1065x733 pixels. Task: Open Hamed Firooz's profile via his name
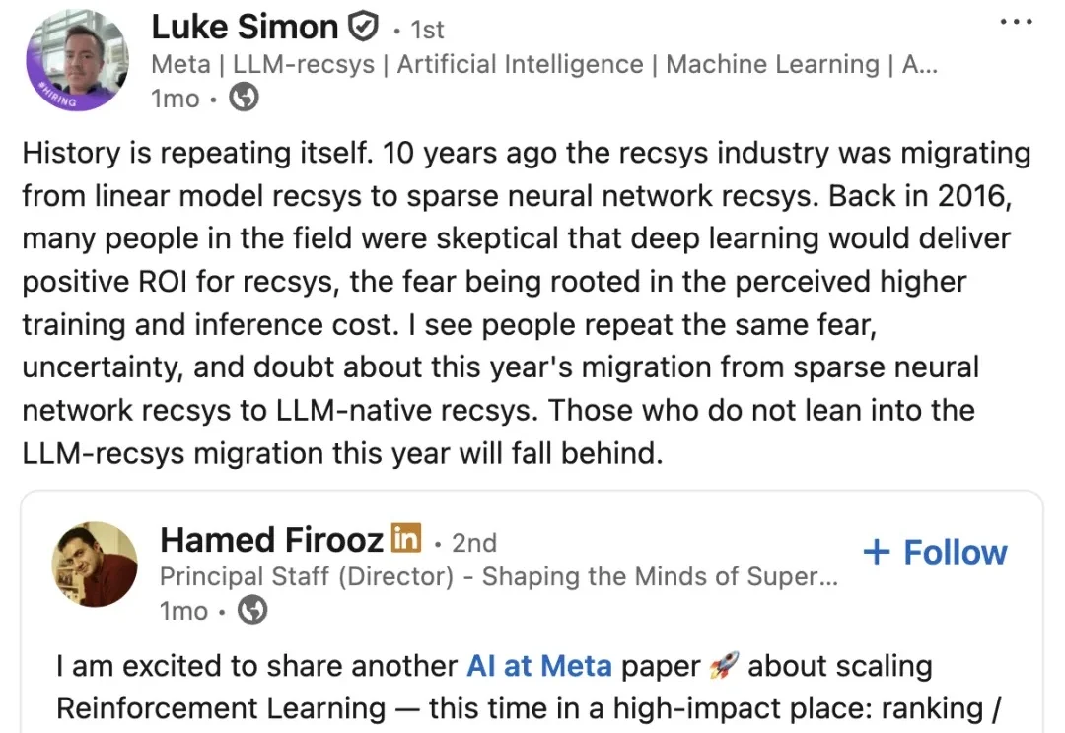pyautogui.click(x=272, y=540)
